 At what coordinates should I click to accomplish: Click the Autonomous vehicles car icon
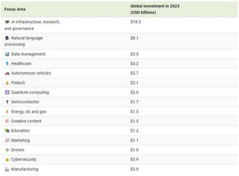pyautogui.click(x=7, y=73)
